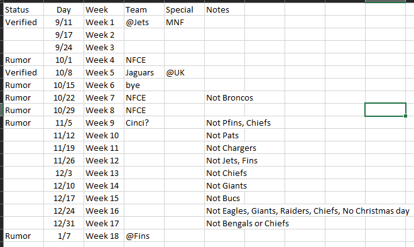Click the No Christmas day note cell
Image resolution: width=414 pixels, height=247 pixels.
coord(224,211)
